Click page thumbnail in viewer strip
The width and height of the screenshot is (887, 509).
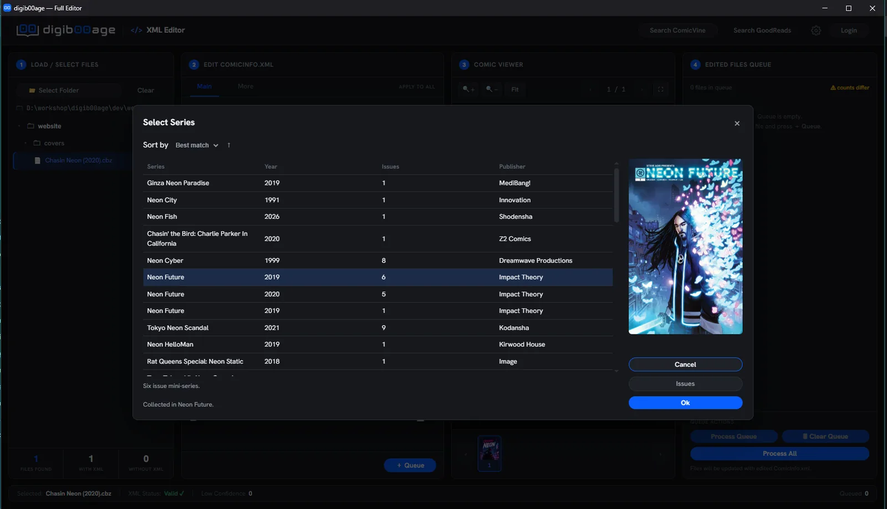[490, 454]
